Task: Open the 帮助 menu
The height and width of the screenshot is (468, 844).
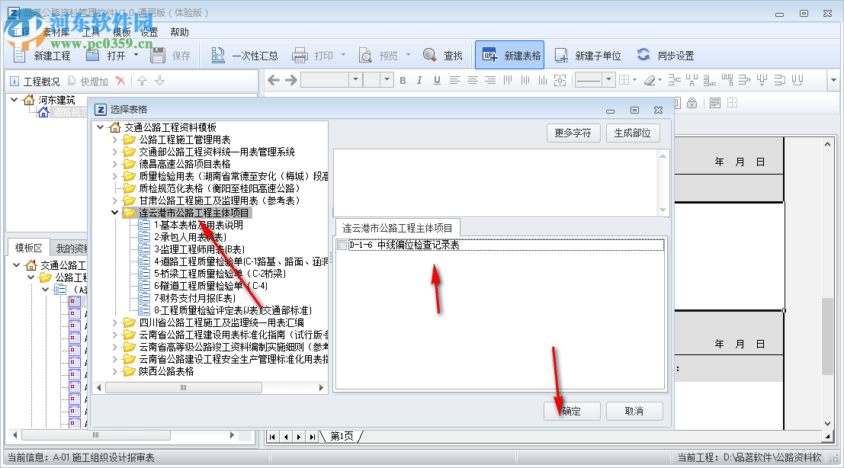Action: (181, 31)
